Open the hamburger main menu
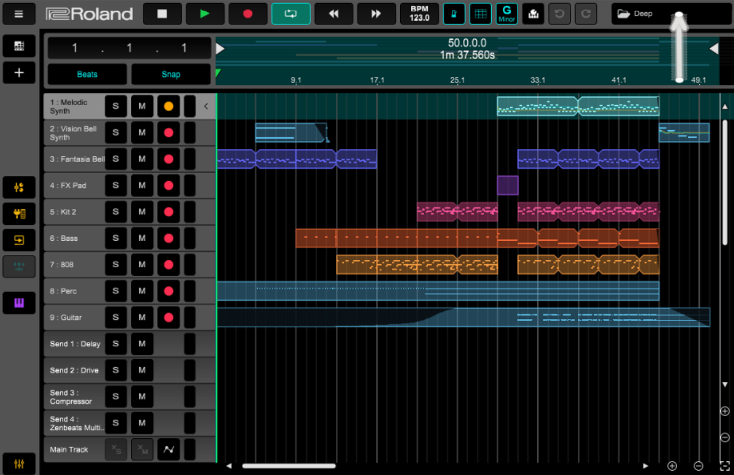 (x=19, y=14)
